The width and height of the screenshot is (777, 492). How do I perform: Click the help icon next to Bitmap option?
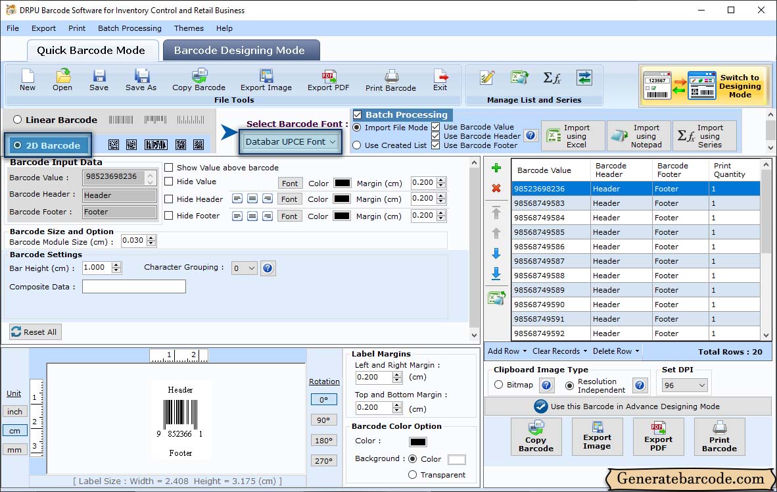pyautogui.click(x=546, y=385)
